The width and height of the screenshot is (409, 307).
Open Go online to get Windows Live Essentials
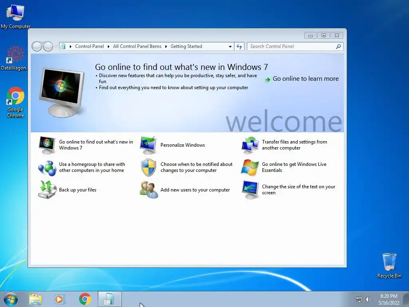tap(294, 167)
